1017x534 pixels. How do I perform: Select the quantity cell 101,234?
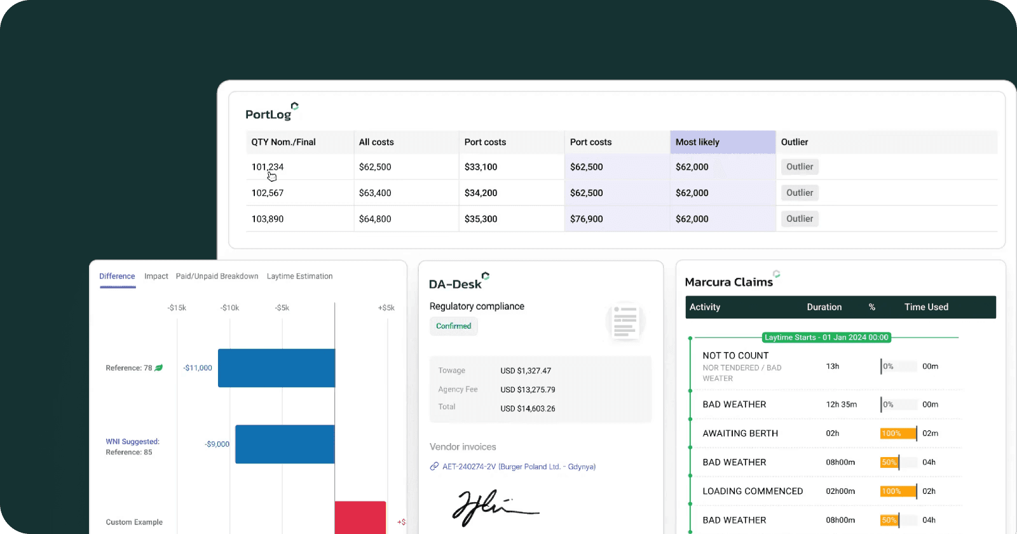click(268, 167)
